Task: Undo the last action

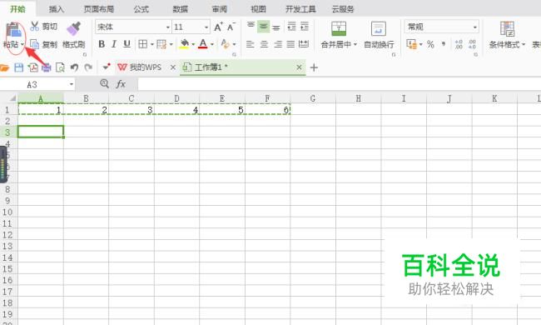Action: [74, 67]
